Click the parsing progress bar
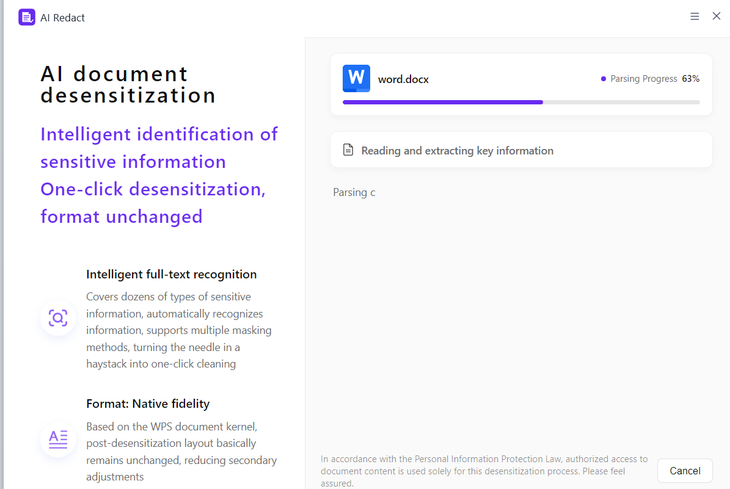730x489 pixels. click(x=521, y=103)
